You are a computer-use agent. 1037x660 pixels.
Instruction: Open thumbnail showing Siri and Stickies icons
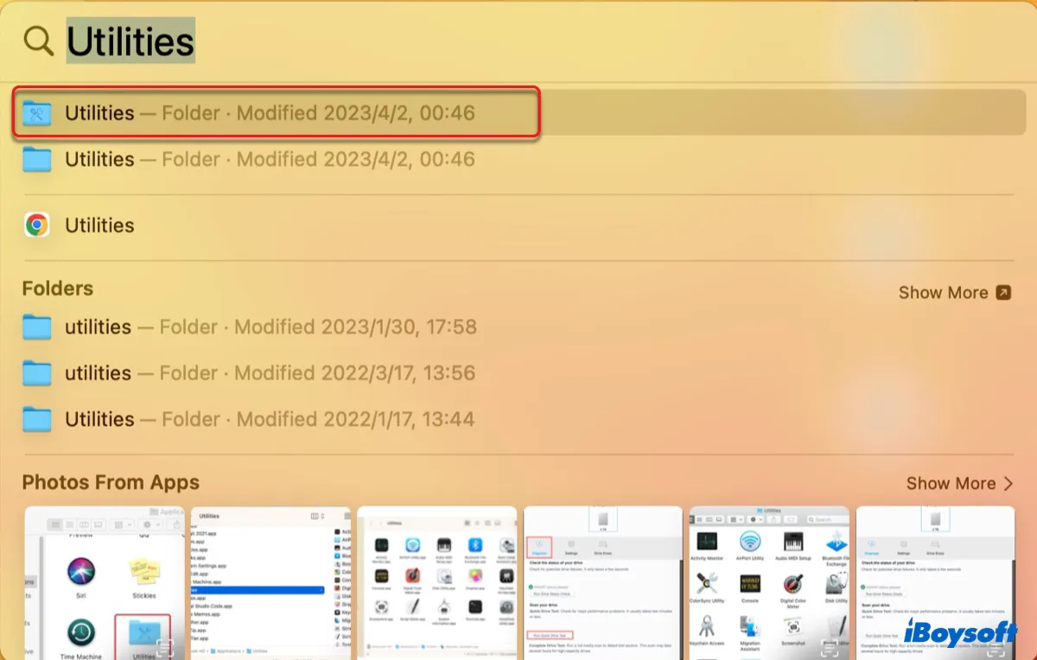click(x=105, y=582)
